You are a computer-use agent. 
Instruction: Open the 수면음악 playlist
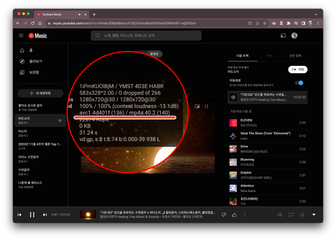(40, 172)
